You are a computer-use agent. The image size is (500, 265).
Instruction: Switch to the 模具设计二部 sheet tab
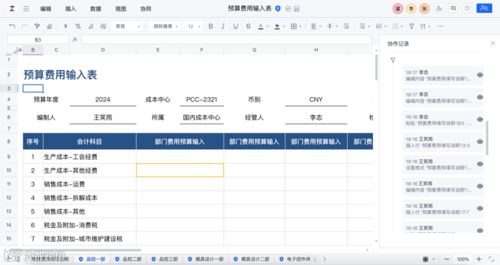251,259
